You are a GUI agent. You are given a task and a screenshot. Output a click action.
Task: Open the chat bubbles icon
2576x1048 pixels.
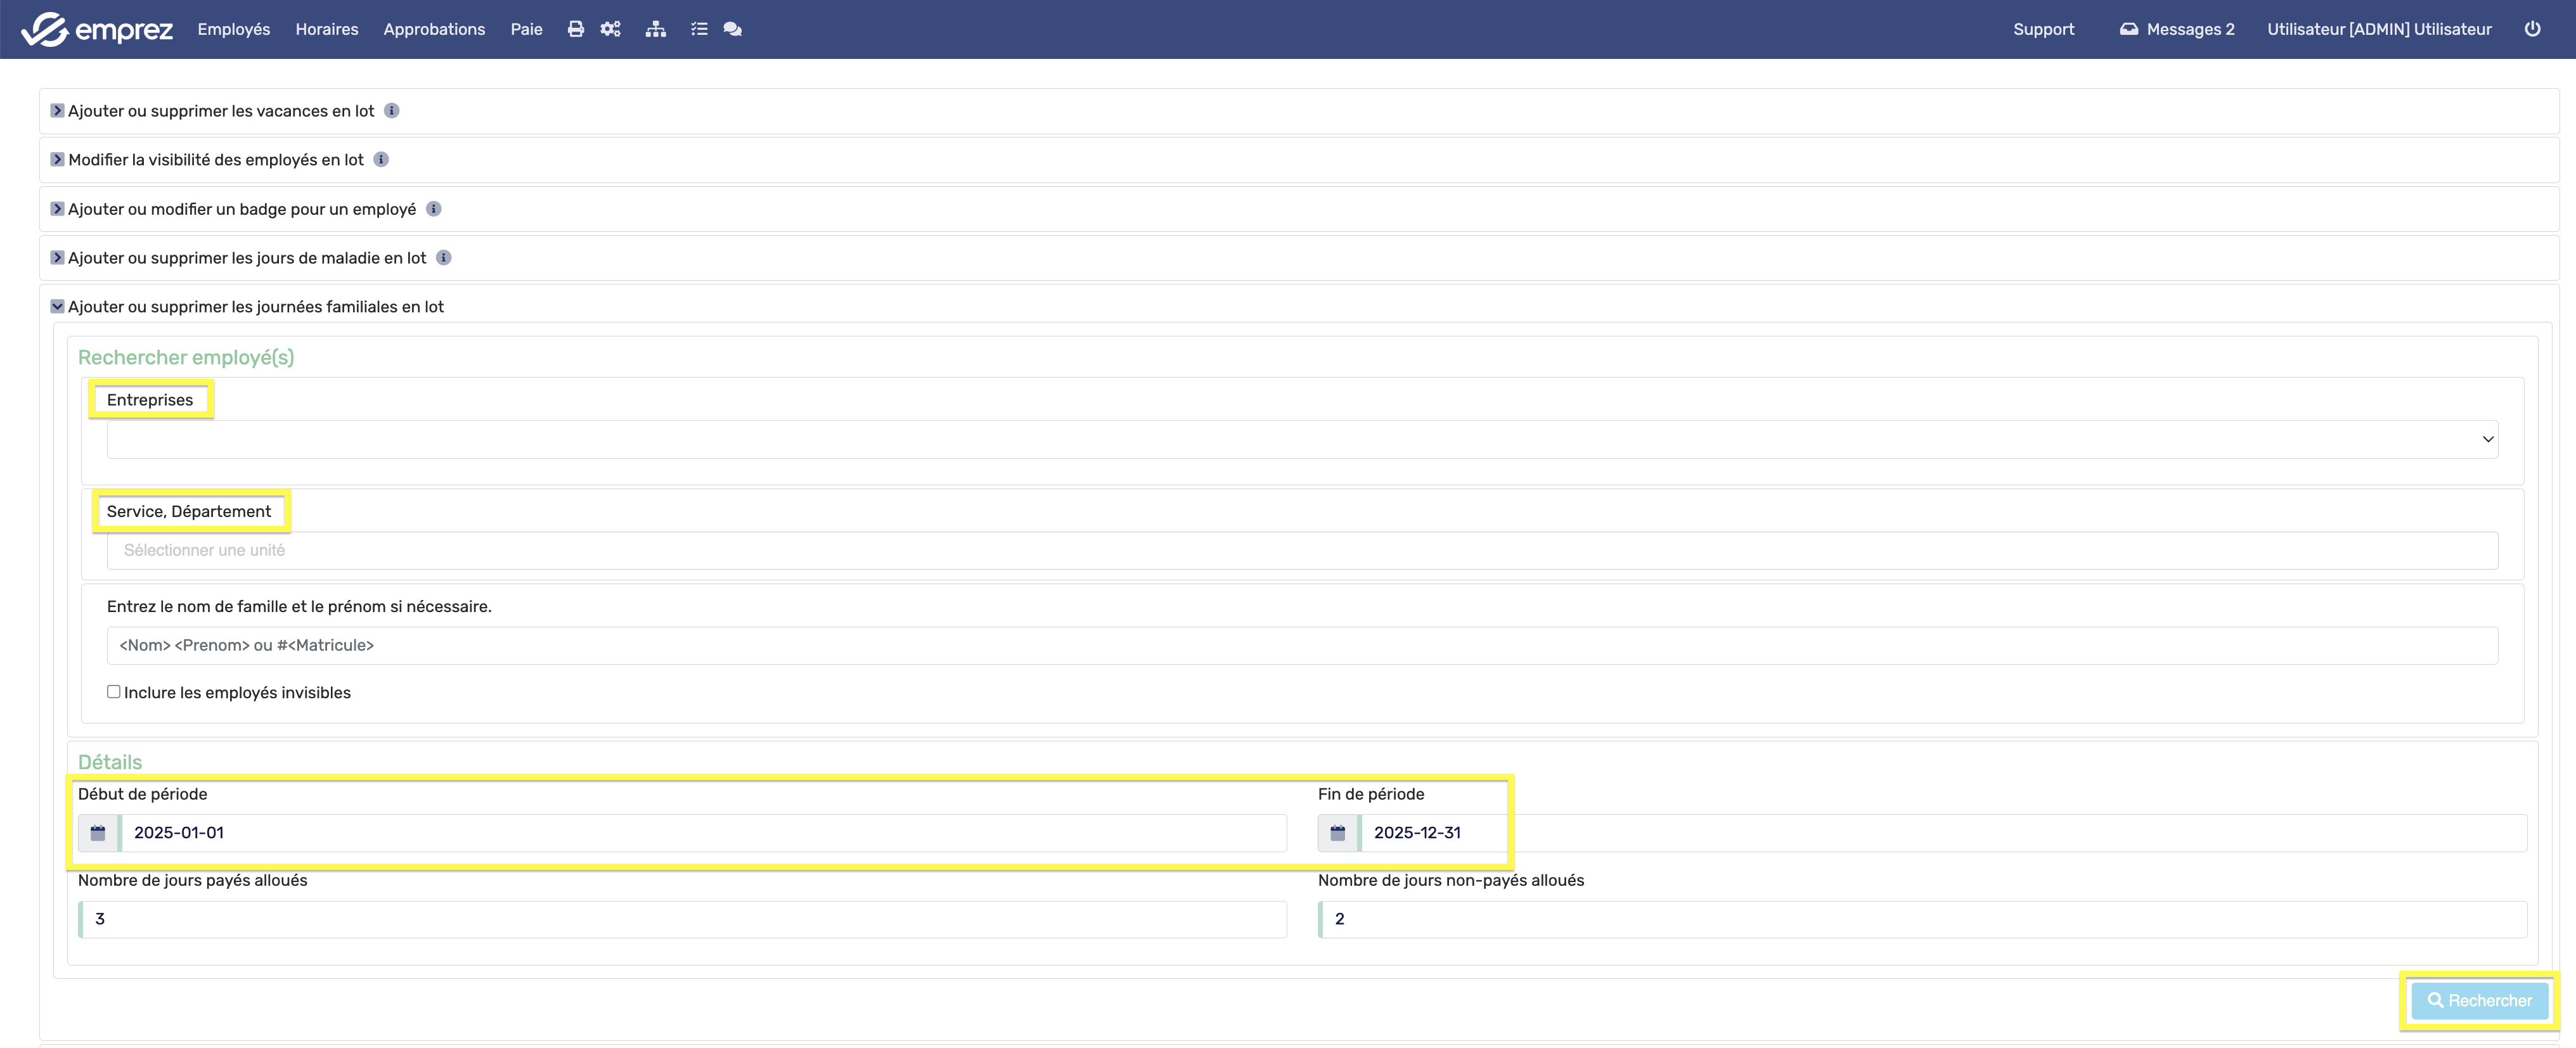pyautogui.click(x=732, y=29)
